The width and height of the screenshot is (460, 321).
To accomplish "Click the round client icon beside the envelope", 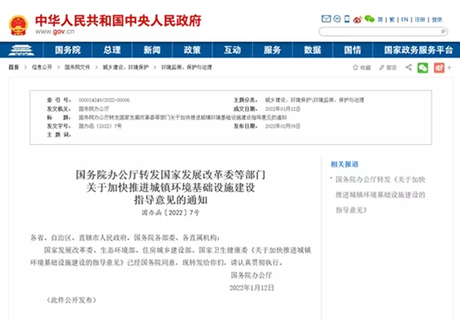I will [337, 19].
